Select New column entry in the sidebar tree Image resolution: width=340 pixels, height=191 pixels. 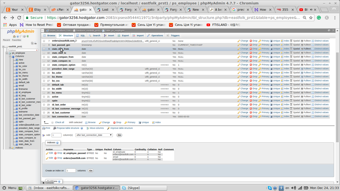21,59
